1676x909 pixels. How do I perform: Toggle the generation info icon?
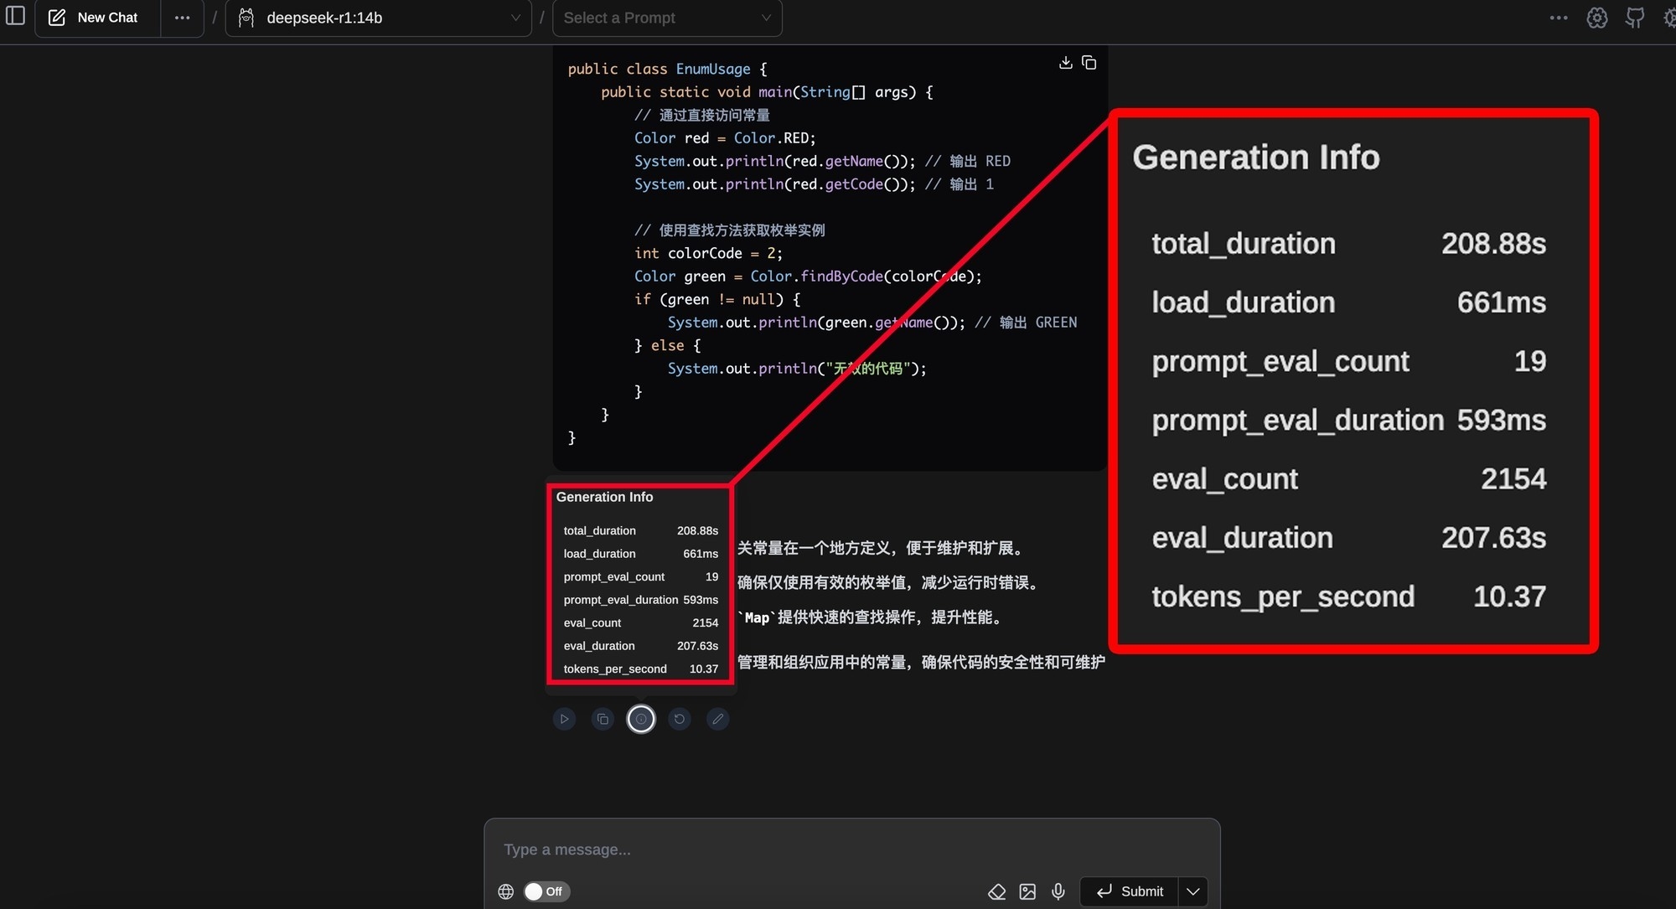pos(641,719)
